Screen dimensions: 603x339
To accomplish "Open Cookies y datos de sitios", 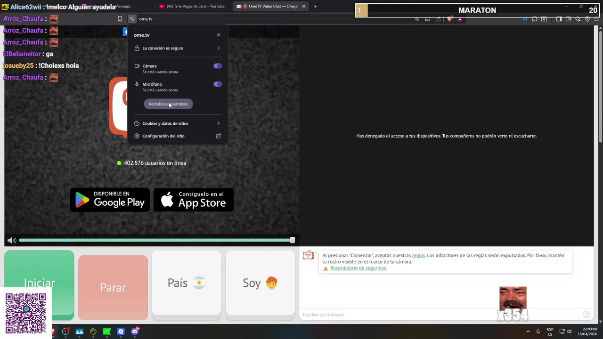I will pos(178,123).
